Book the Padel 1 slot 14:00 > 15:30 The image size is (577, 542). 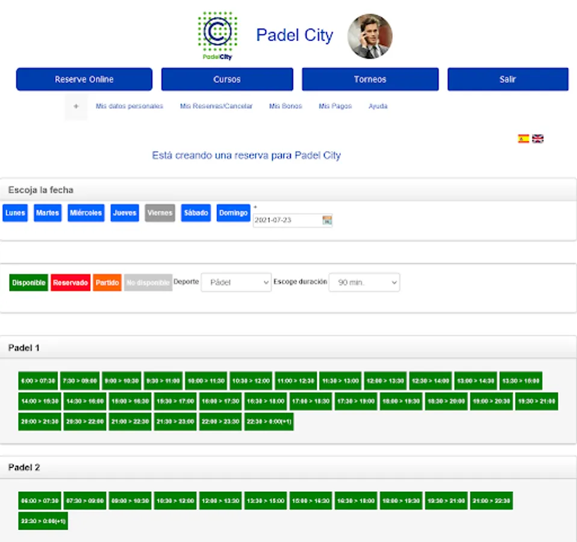pos(40,401)
